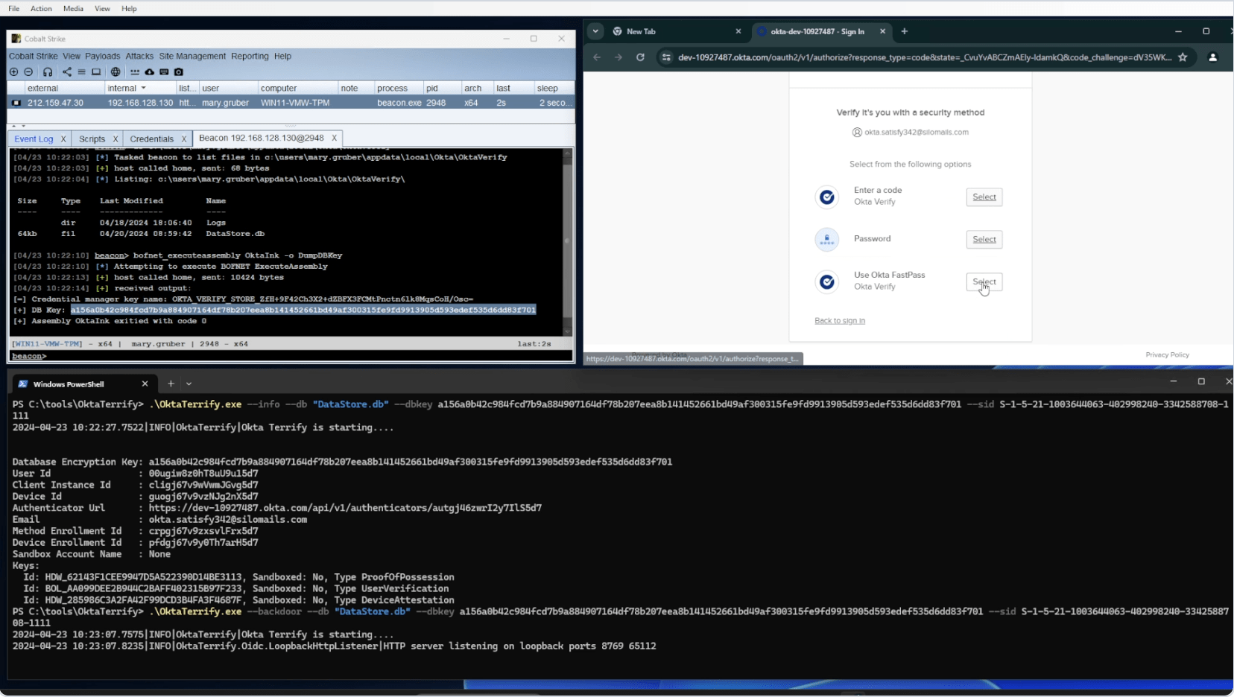The image size is (1234, 697).
Task: Click the Cobalt Strike window title icon
Action: [16, 39]
